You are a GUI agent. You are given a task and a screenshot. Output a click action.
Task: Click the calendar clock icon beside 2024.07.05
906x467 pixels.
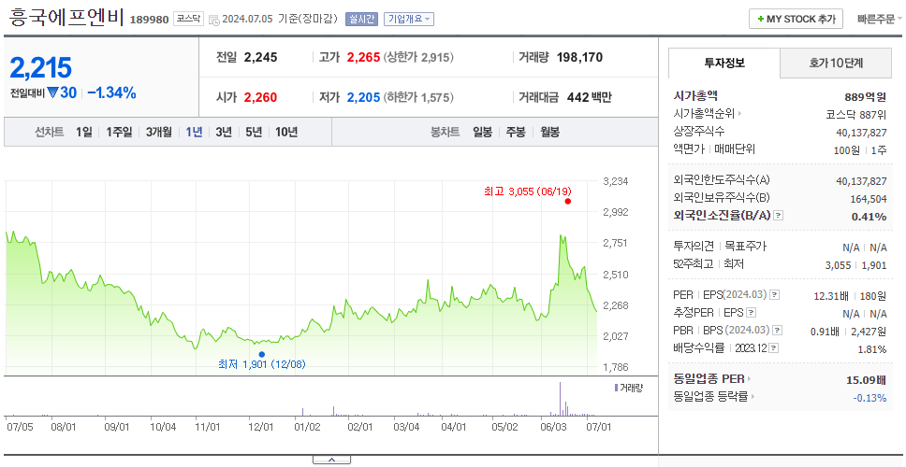[x=213, y=20]
